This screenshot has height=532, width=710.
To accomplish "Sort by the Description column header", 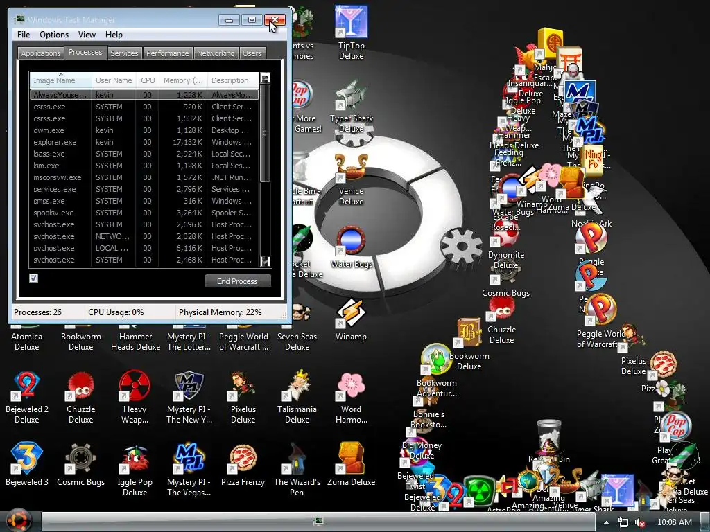I will pyautogui.click(x=233, y=80).
